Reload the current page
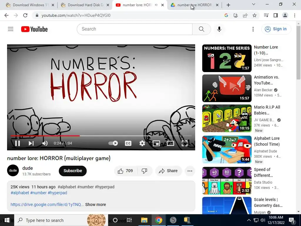Viewport: 301px width, 226px height. tap(25, 15)
